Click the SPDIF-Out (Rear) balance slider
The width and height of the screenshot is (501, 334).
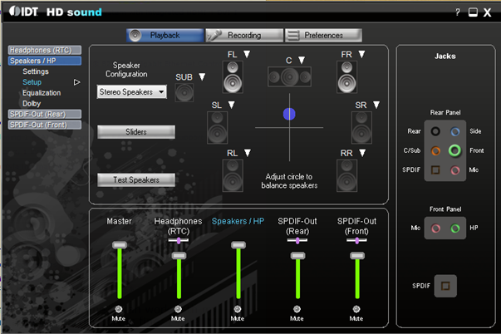297,240
